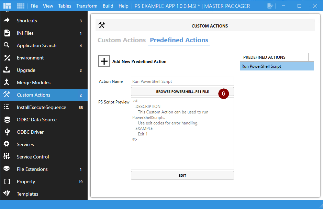Select Run PowerShell Script in Predefined Actions list
This screenshot has width=323, height=209.
coord(277,65)
